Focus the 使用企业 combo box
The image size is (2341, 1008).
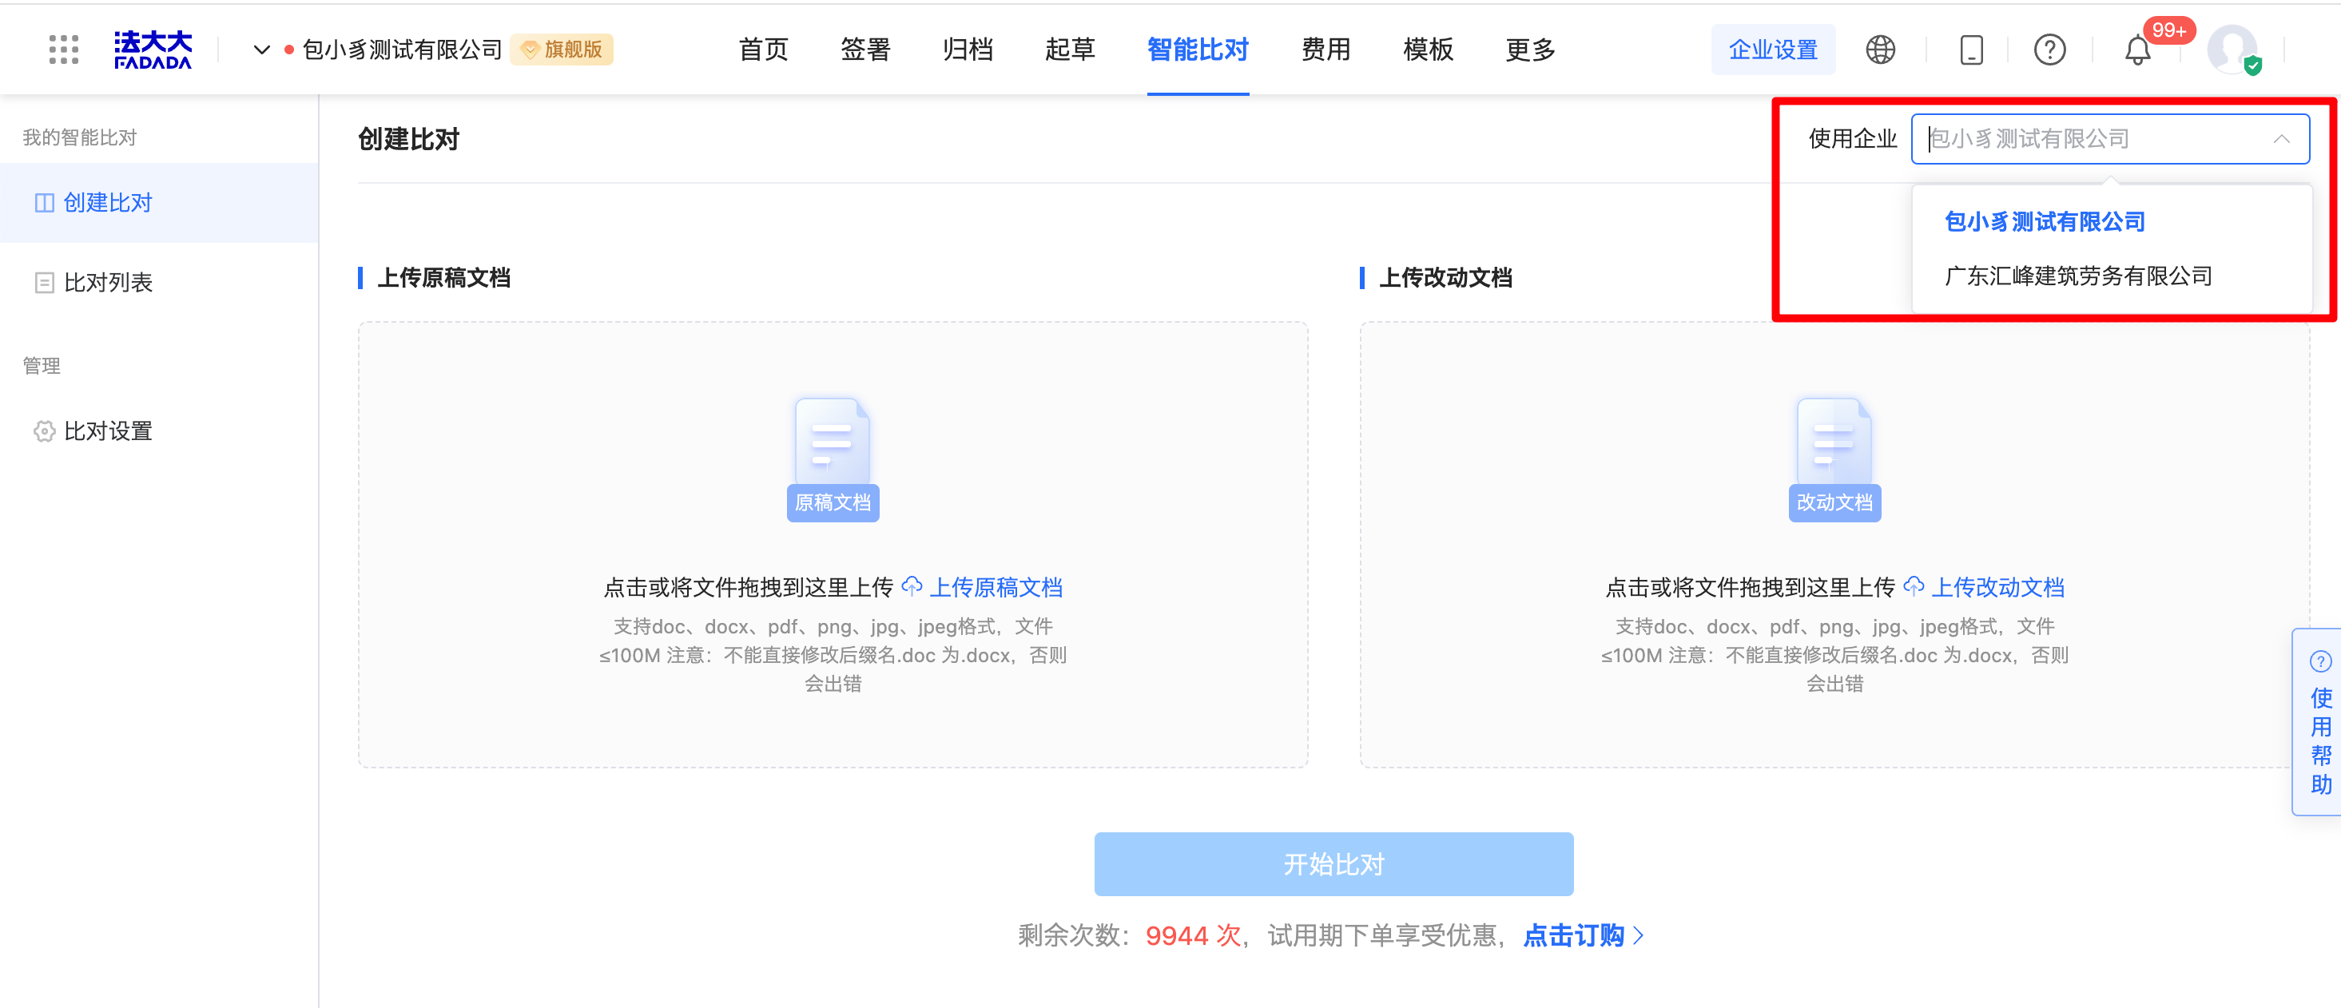coord(2110,139)
